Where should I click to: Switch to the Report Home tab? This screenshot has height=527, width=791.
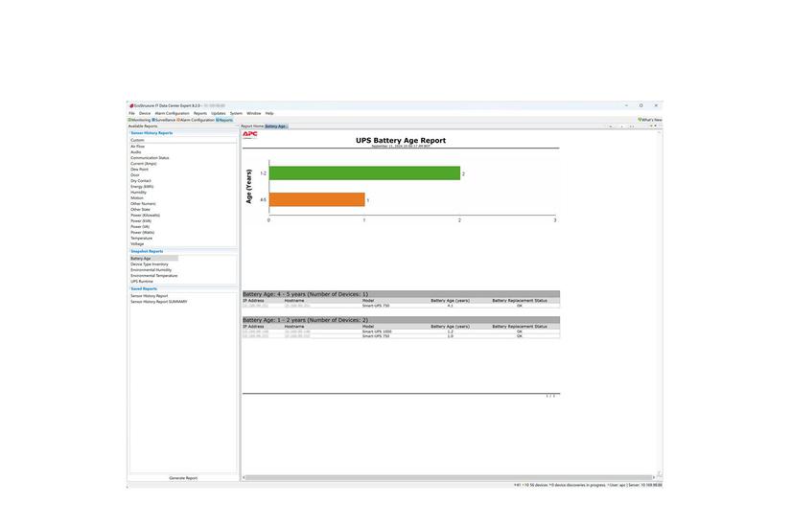point(252,126)
